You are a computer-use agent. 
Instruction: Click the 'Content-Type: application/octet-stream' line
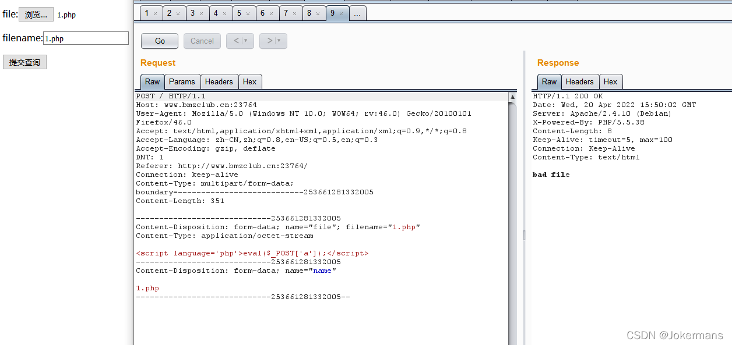click(224, 236)
